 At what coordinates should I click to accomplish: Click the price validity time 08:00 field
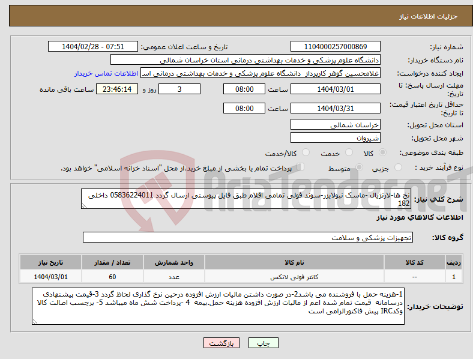coord(244,108)
